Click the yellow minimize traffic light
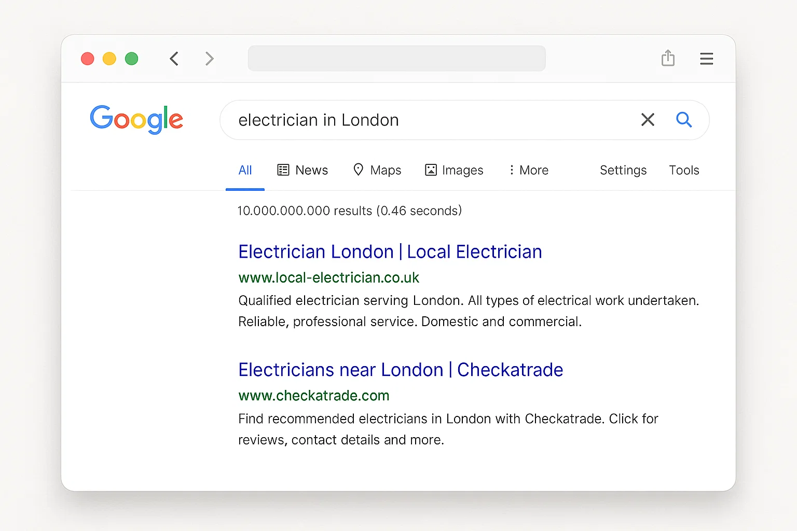The image size is (797, 531). 109,59
